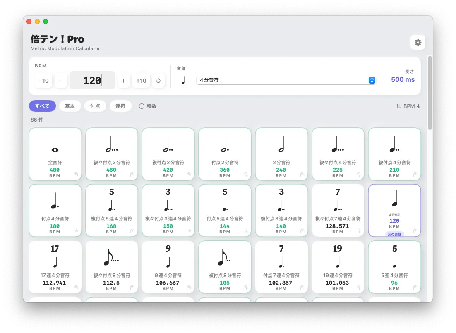This screenshot has height=333, width=456.
Task: Copy the 2分音符 240 BPM value
Action: pyautogui.click(x=302, y=175)
